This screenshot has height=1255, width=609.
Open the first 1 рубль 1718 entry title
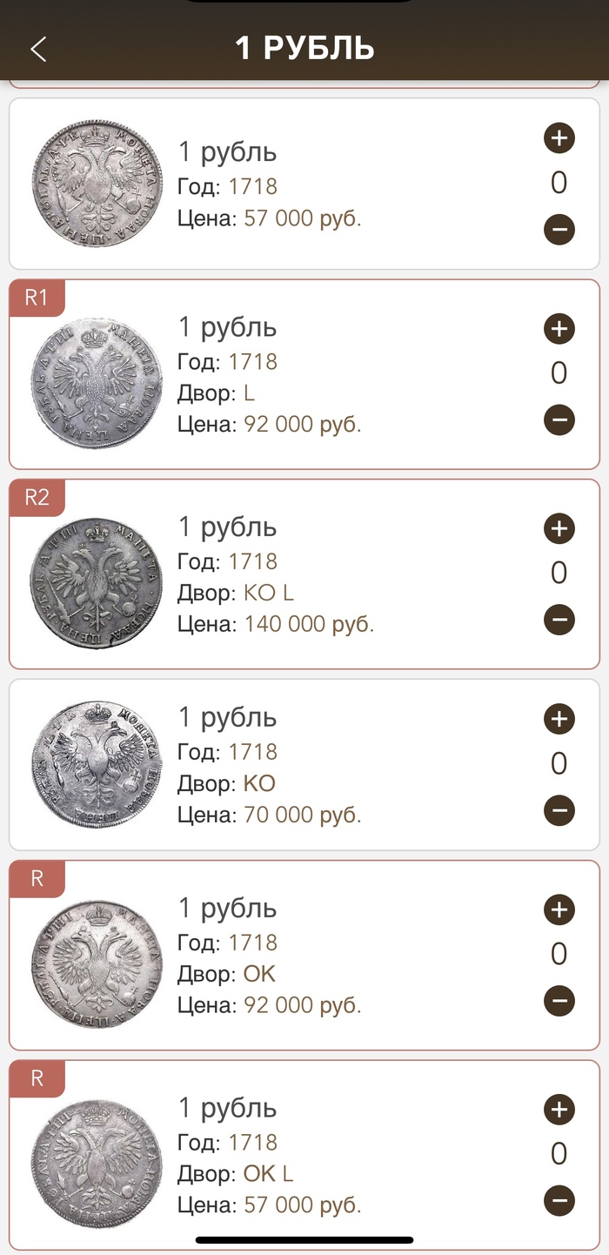228,152
